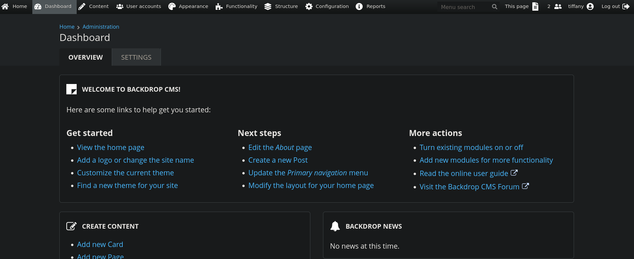Click the Functionality puzzle piece icon
The width and height of the screenshot is (634, 259).
(219, 7)
